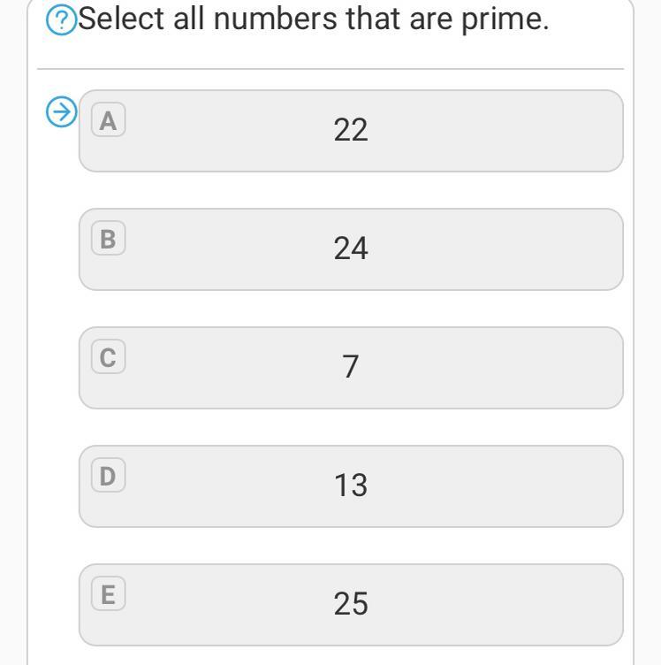Click the blue arrow icon beside option A

coord(61,113)
